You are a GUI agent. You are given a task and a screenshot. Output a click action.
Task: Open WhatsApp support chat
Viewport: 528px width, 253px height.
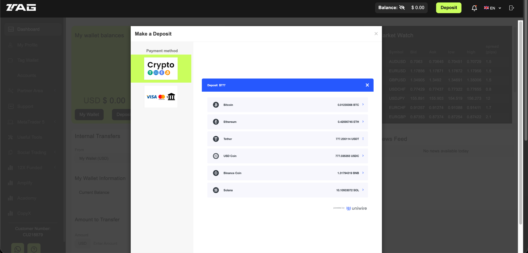(17, 249)
